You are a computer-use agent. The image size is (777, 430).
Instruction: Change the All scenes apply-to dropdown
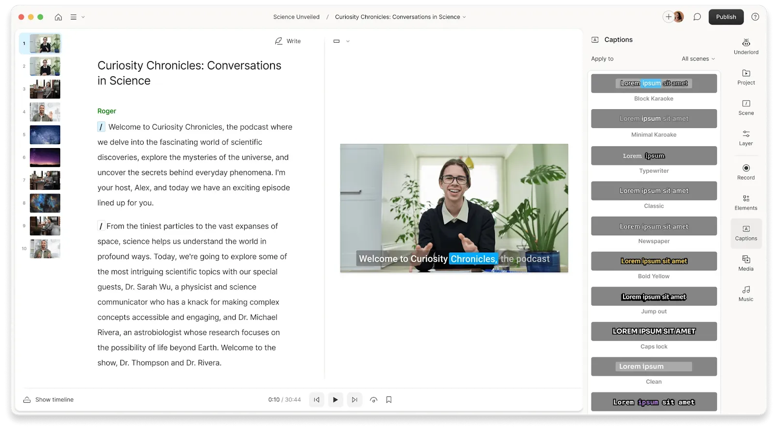(x=698, y=59)
